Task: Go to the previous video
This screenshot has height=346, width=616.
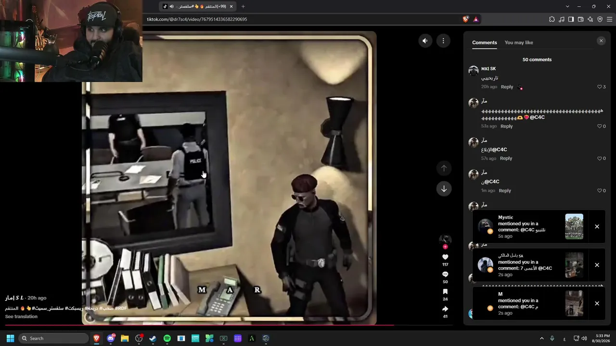Action: [444, 168]
